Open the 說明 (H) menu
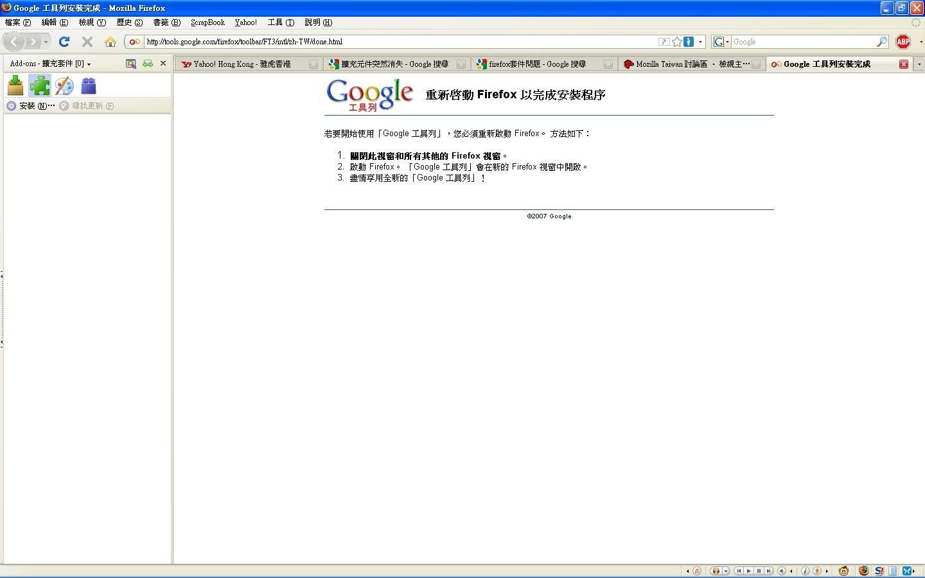 (x=318, y=22)
